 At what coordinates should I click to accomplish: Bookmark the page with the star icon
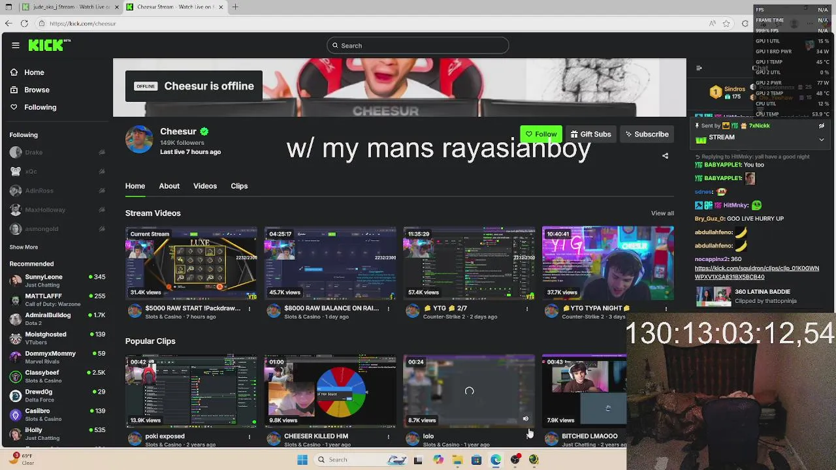726,23
